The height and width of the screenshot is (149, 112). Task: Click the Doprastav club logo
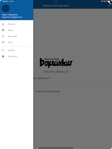click(56, 63)
